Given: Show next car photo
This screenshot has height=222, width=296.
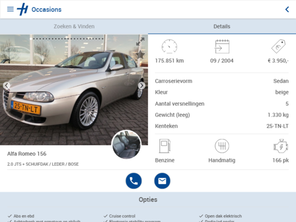Looking at the screenshot, I should tap(142, 85).
